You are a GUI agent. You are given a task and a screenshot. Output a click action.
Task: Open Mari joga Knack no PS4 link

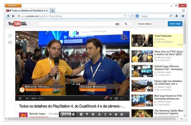point(169,97)
